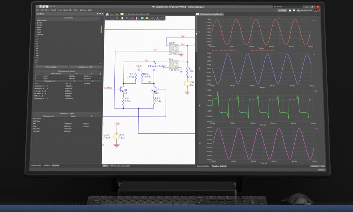Click the Add Wave to Plot button
353x212 pixels.
[85, 67]
